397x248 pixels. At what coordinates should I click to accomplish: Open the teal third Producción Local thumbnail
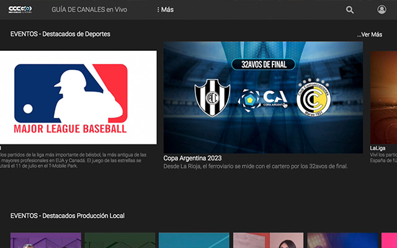(194, 241)
